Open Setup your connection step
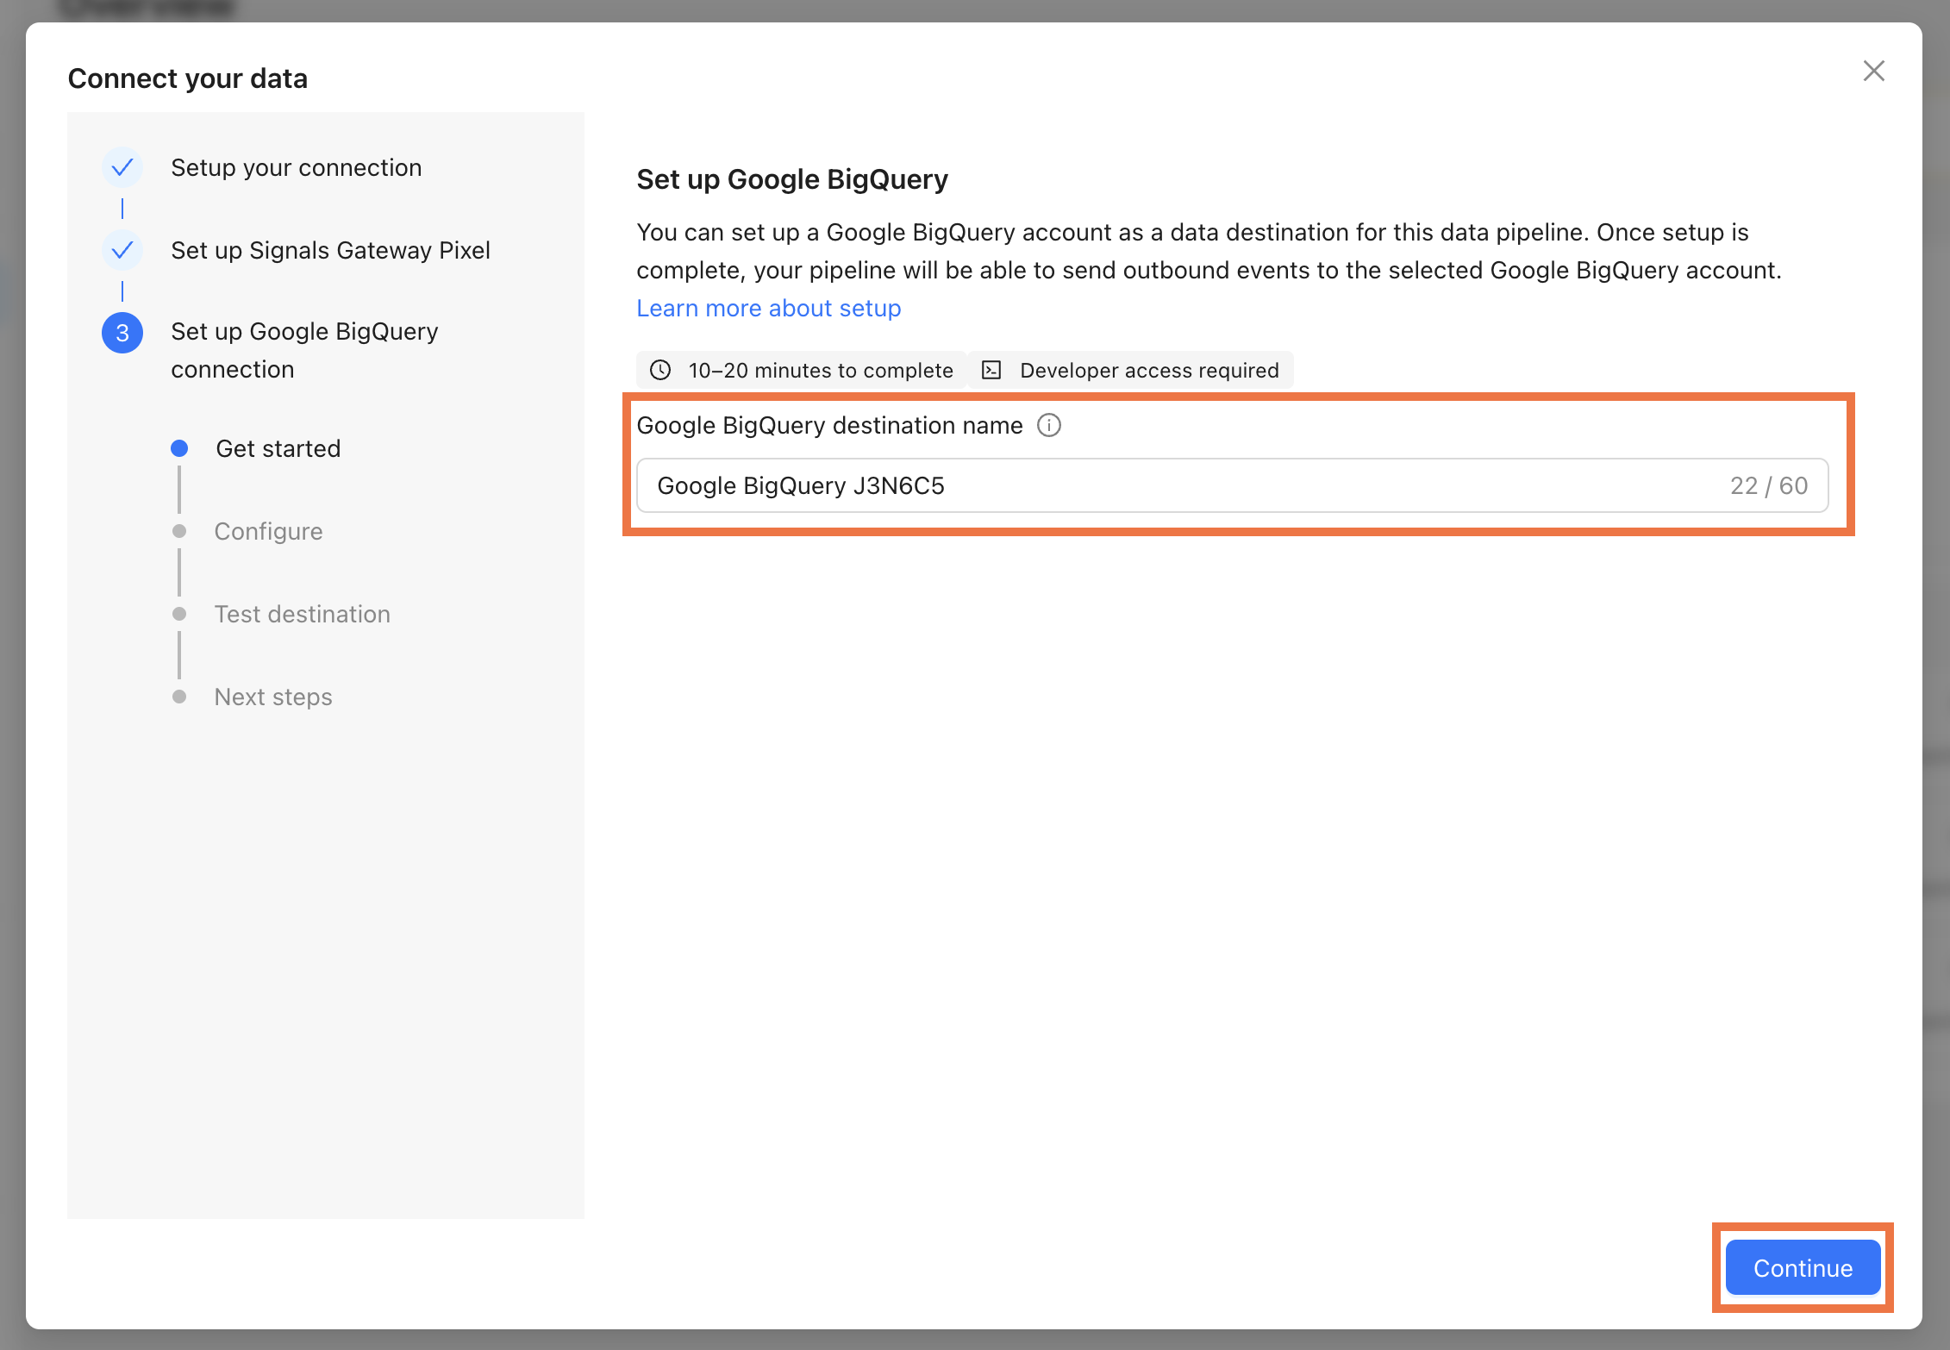The height and width of the screenshot is (1350, 1950). (297, 167)
